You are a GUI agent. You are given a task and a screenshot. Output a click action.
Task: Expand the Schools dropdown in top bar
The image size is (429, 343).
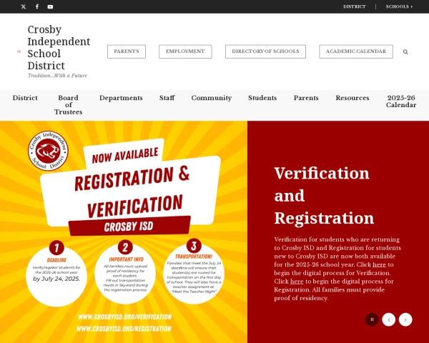point(399,6)
